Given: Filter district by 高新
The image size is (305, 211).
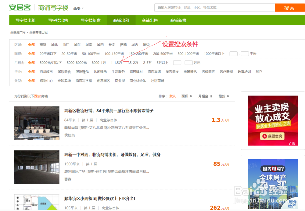Looking at the screenshot, I should click(43, 45).
